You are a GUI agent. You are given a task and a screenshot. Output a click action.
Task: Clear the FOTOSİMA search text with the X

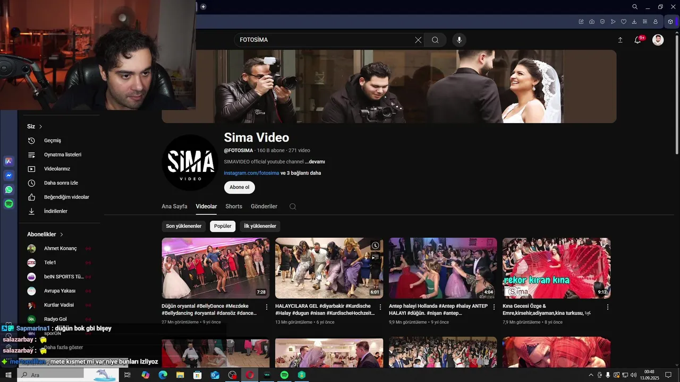(x=418, y=40)
